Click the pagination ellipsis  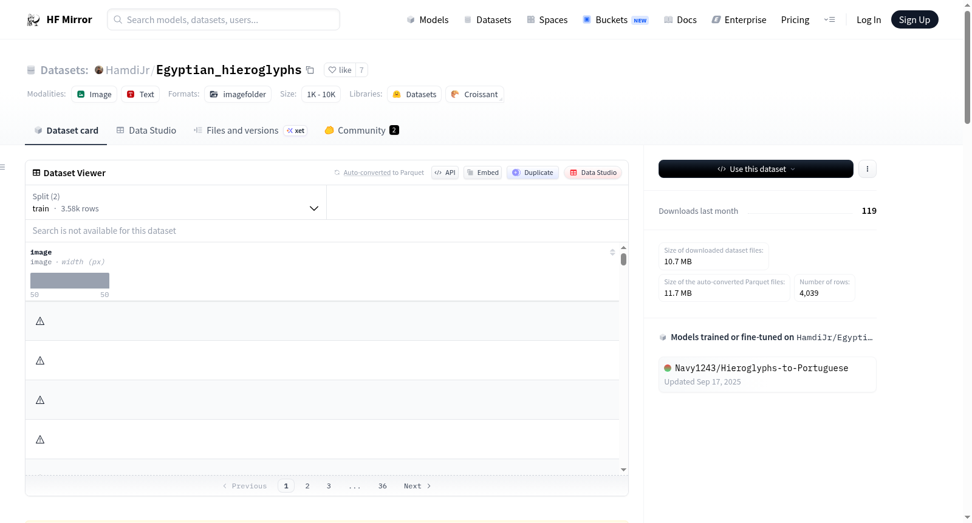coord(355,486)
